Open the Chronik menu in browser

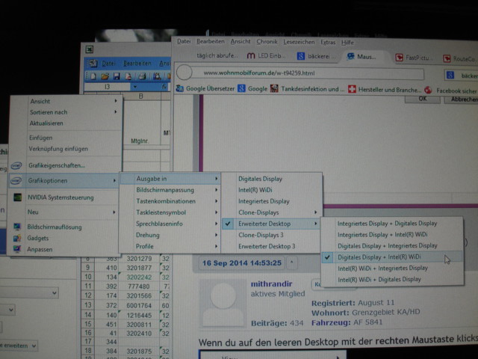[268, 42]
